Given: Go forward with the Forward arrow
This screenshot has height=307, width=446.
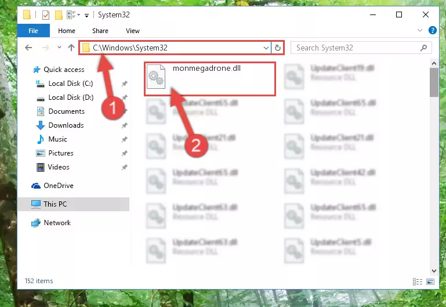Looking at the screenshot, I should (45, 48).
